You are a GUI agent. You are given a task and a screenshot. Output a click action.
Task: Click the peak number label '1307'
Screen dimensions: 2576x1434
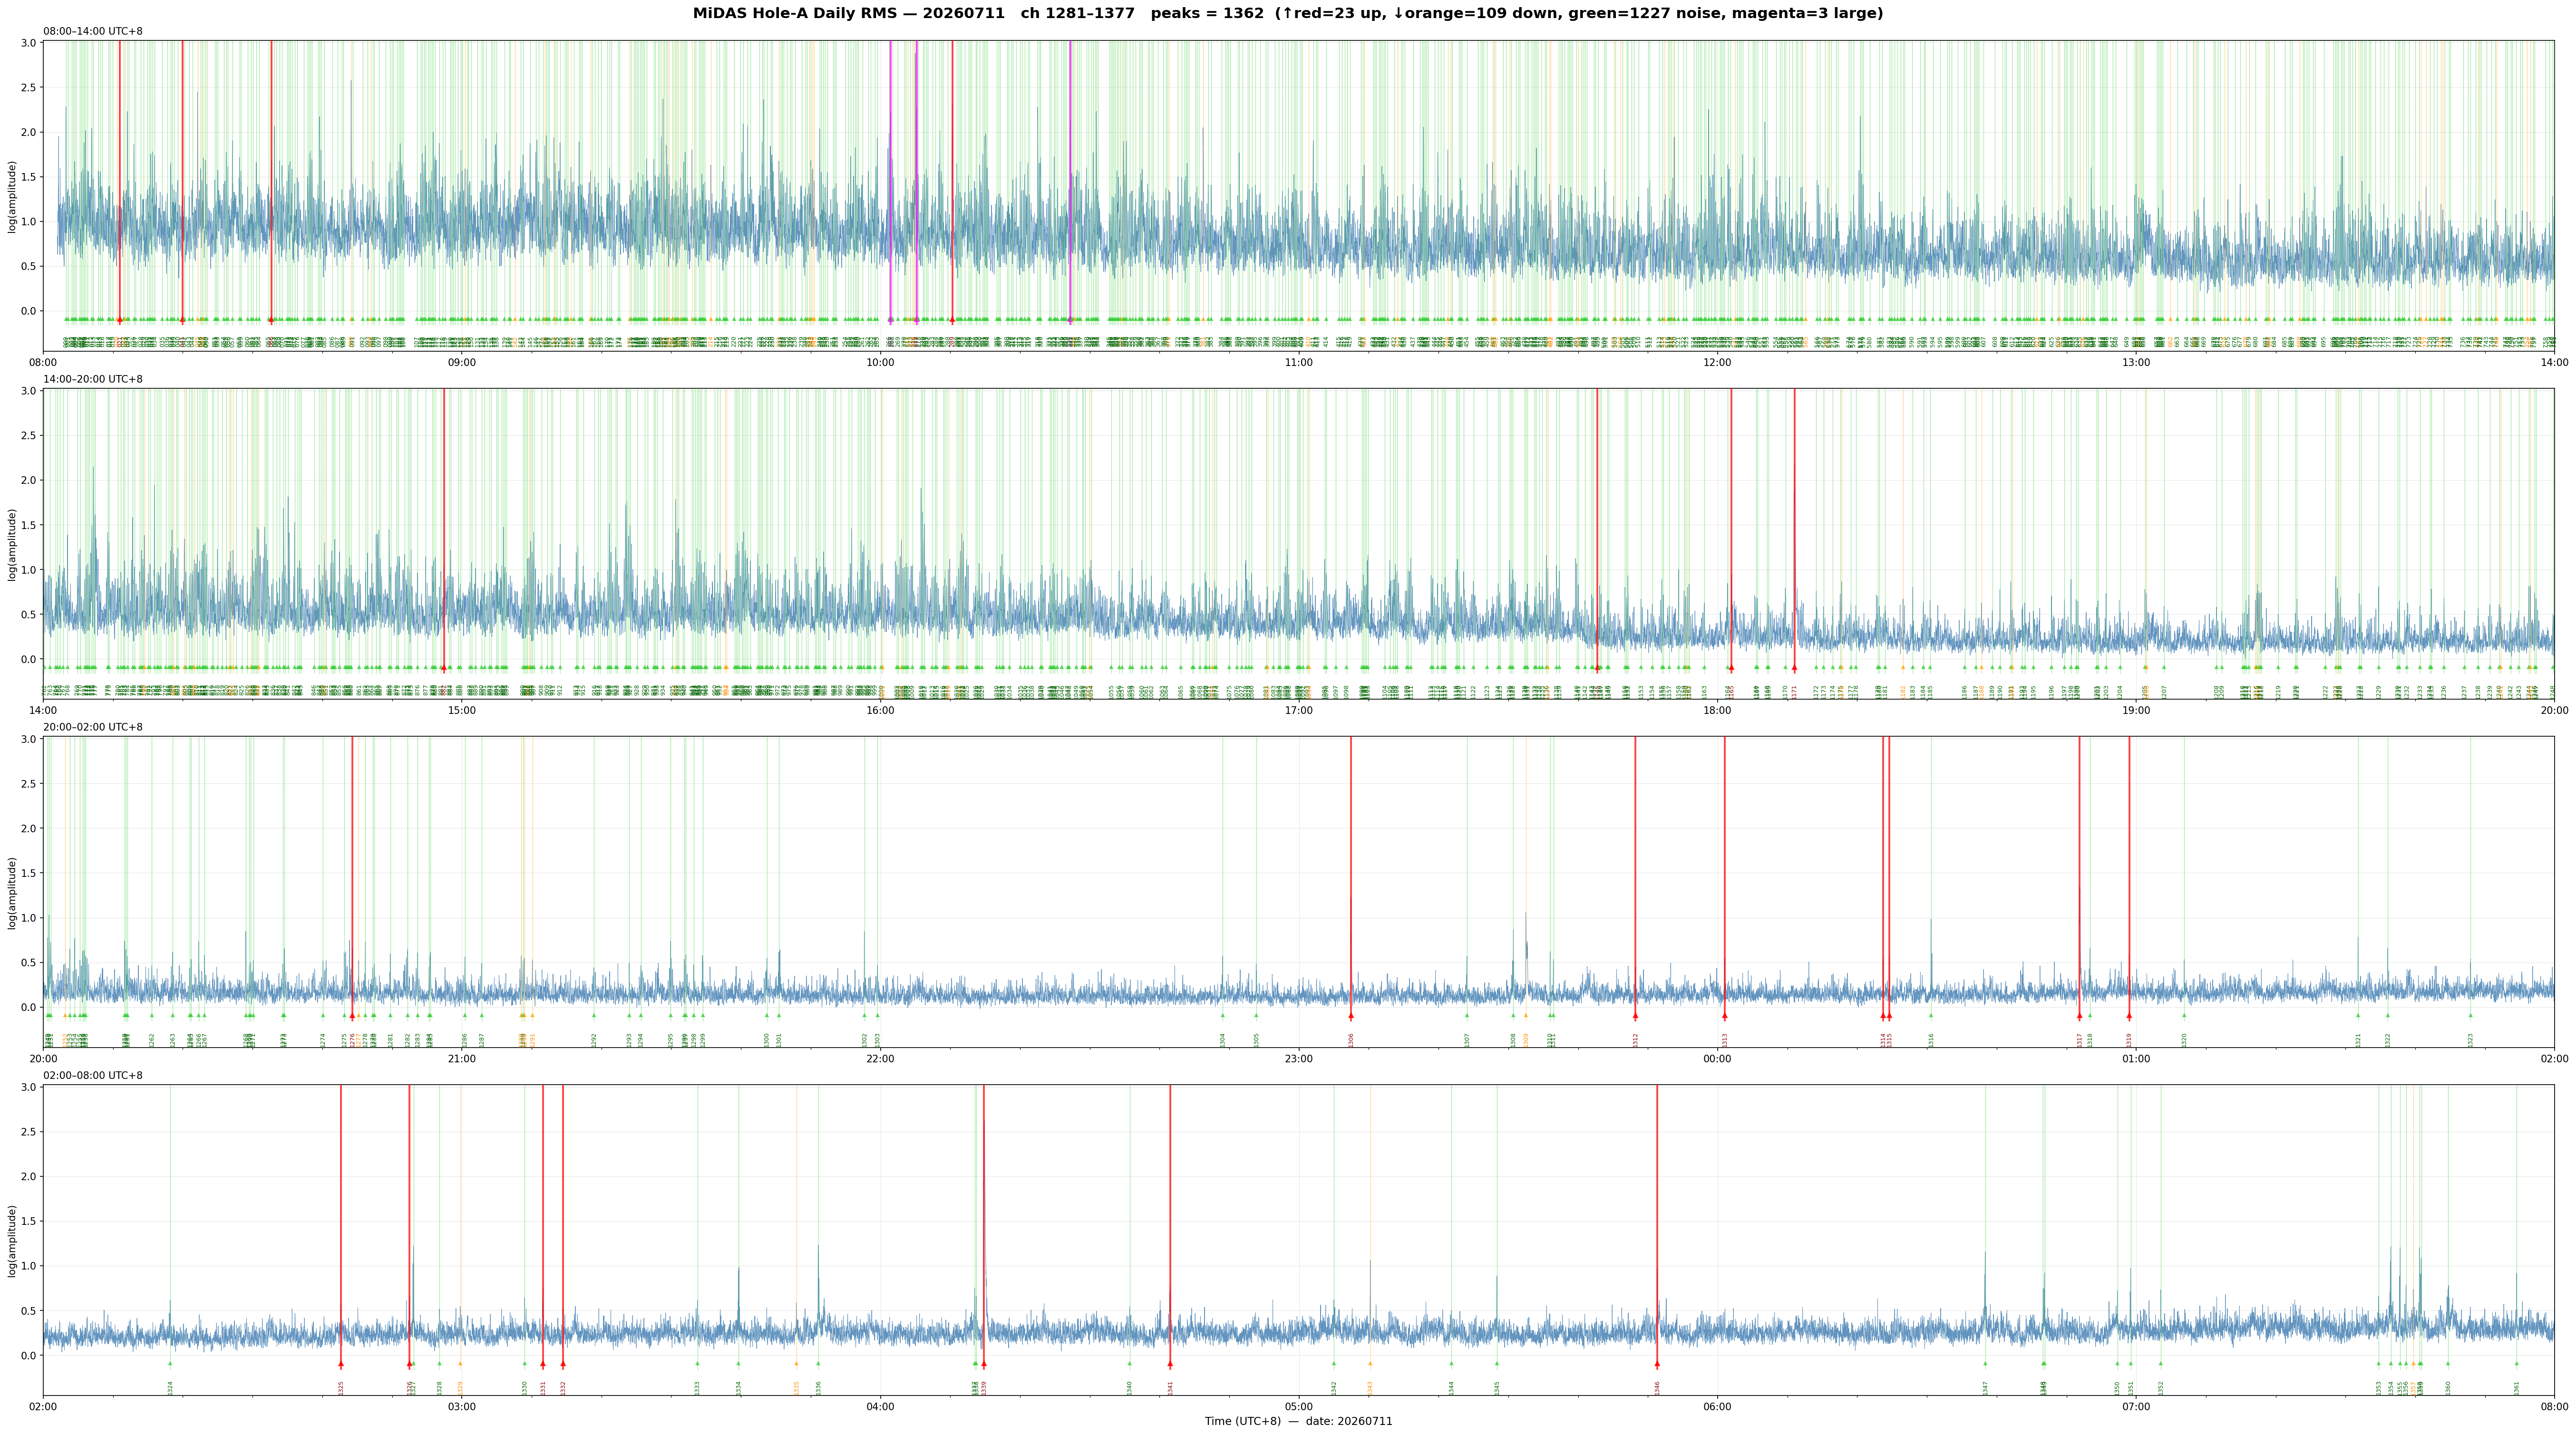(1467, 1039)
